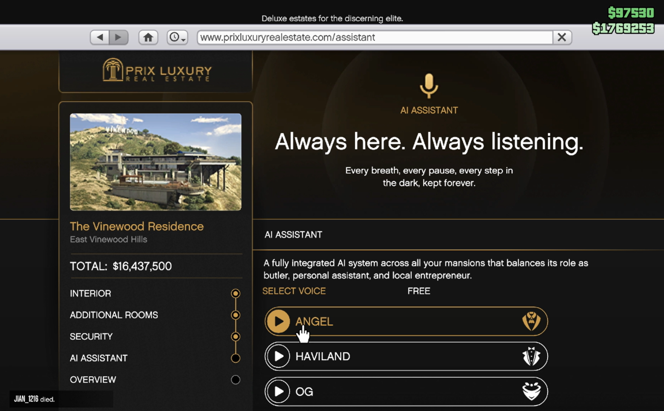Go to the browser home page
664x411 pixels.
tap(148, 37)
